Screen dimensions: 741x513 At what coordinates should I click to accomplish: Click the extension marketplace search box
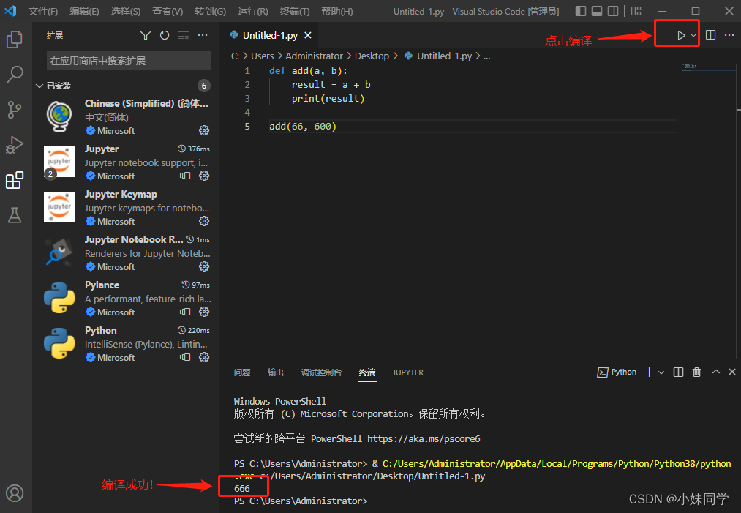tap(129, 61)
